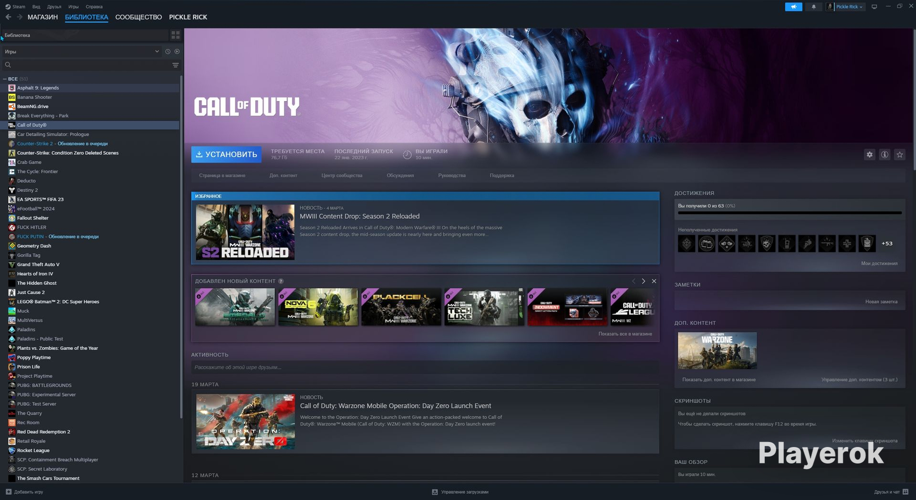Click the Grand Theft Auto V icon
Screen dimensions: 916x500
coord(12,264)
